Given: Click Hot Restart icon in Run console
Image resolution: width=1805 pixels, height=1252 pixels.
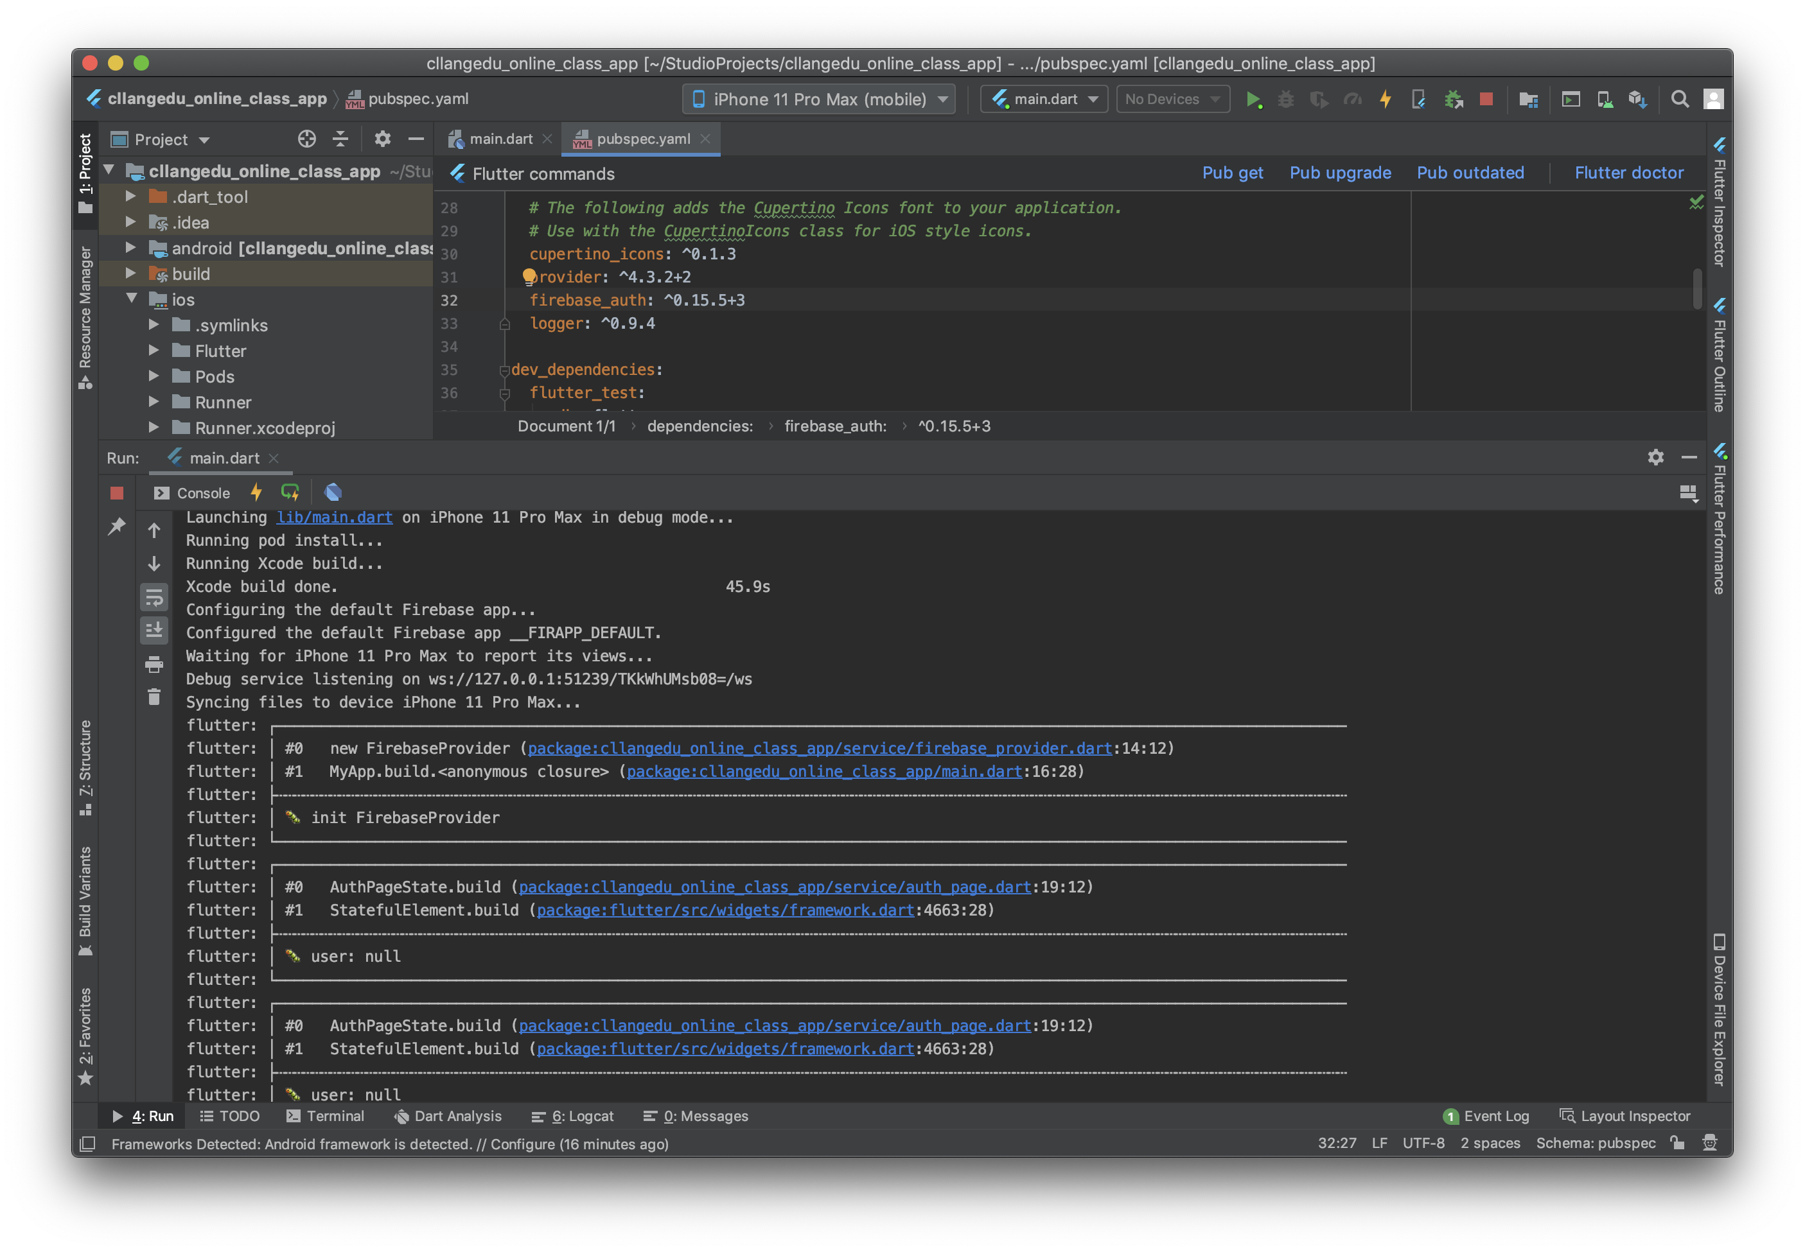Looking at the screenshot, I should point(290,492).
